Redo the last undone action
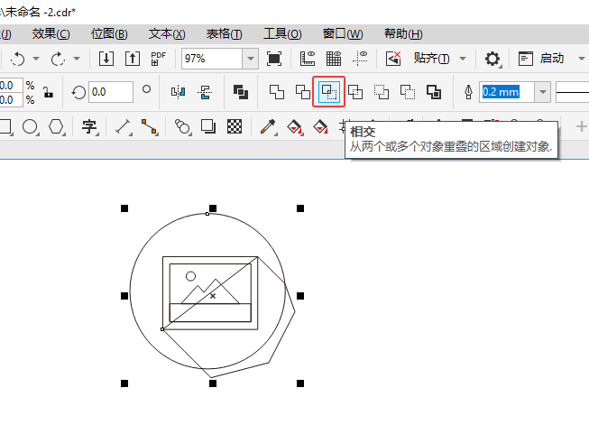Screen dimensions: 589x434 pyautogui.click(x=59, y=59)
